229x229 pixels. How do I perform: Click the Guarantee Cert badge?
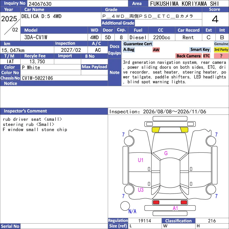[x=138, y=44]
